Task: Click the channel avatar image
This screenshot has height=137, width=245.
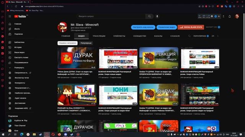Action: pos(62,27)
